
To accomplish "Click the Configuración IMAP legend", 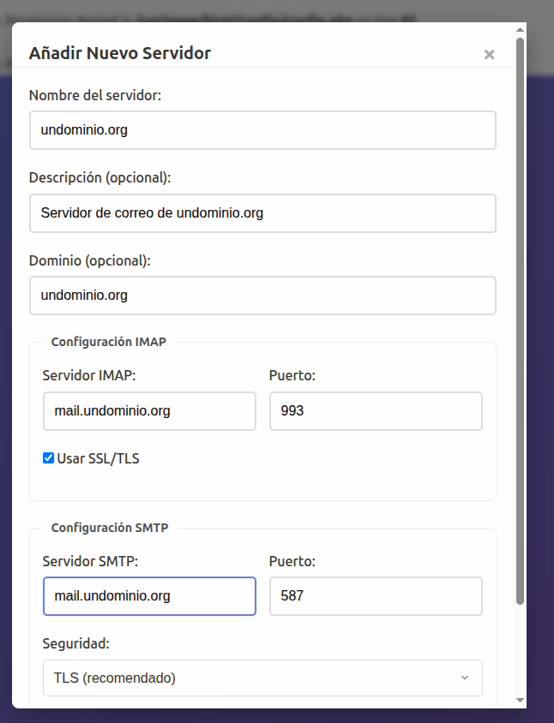I will click(109, 342).
